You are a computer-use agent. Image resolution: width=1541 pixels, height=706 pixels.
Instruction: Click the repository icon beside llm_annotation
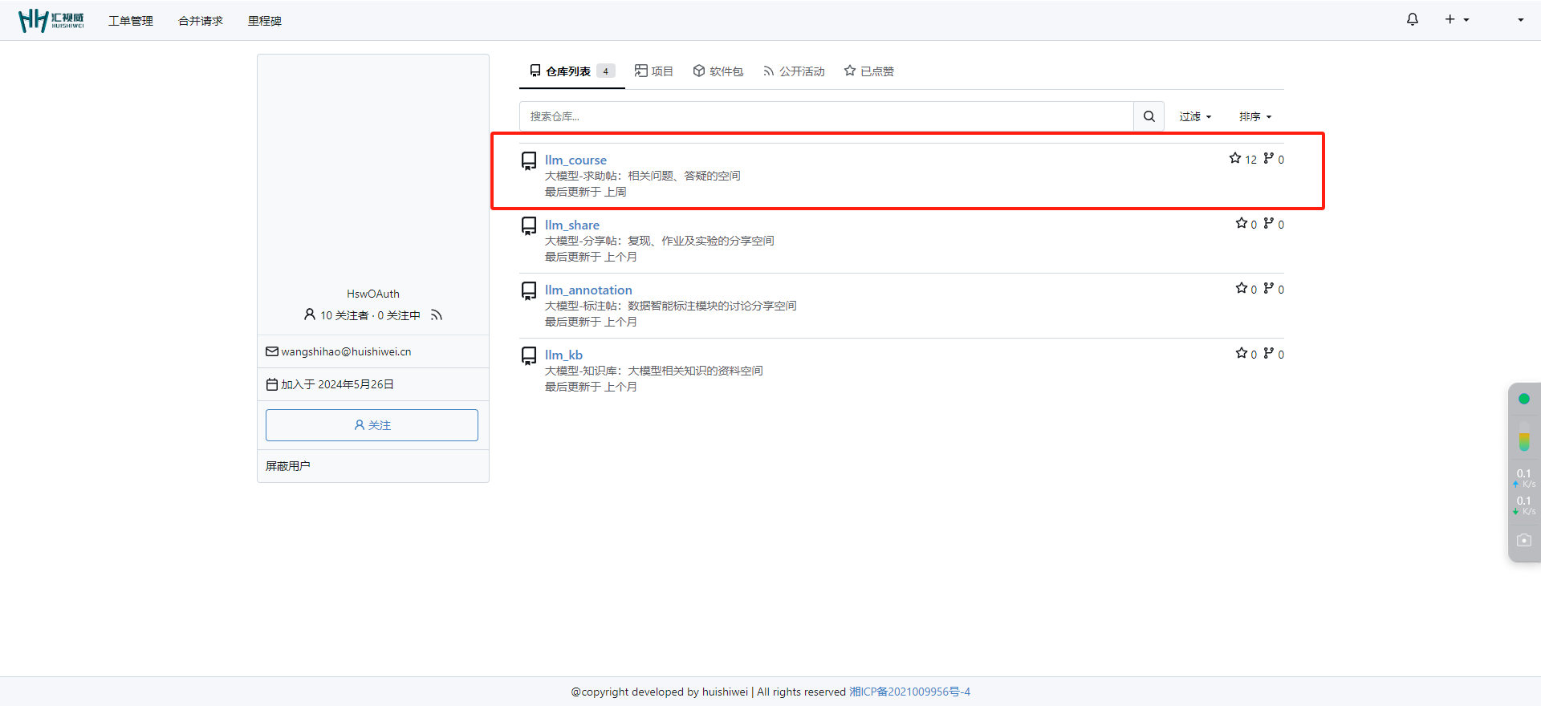click(529, 290)
